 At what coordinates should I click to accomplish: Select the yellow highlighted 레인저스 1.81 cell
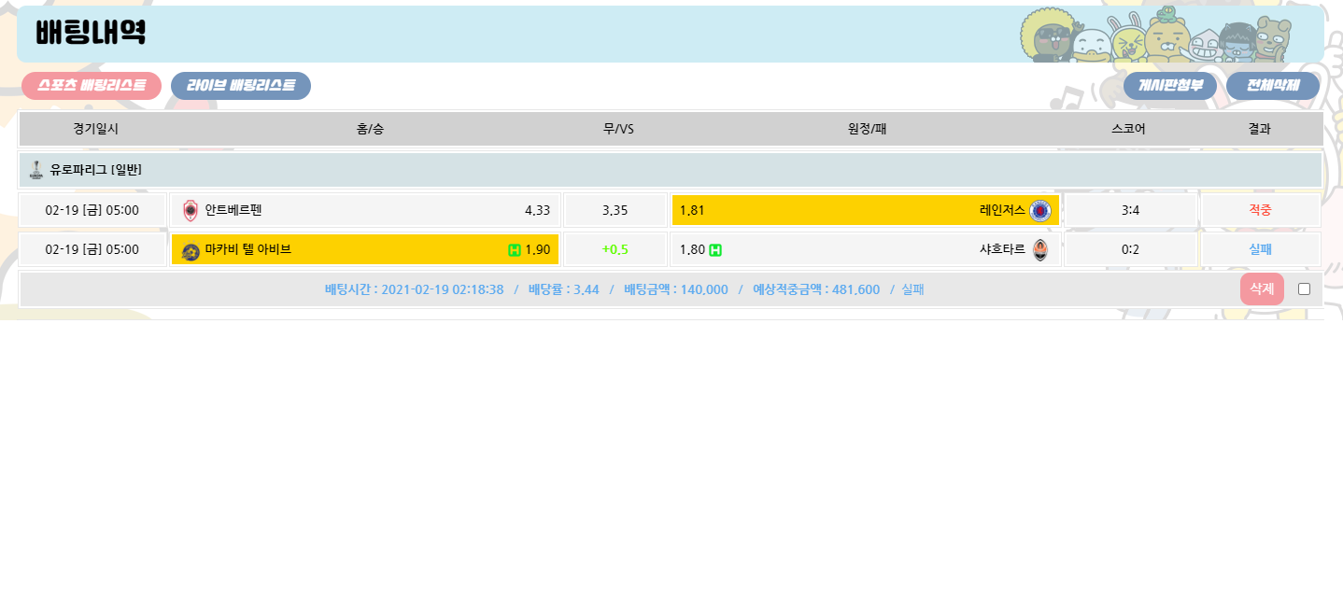click(865, 210)
